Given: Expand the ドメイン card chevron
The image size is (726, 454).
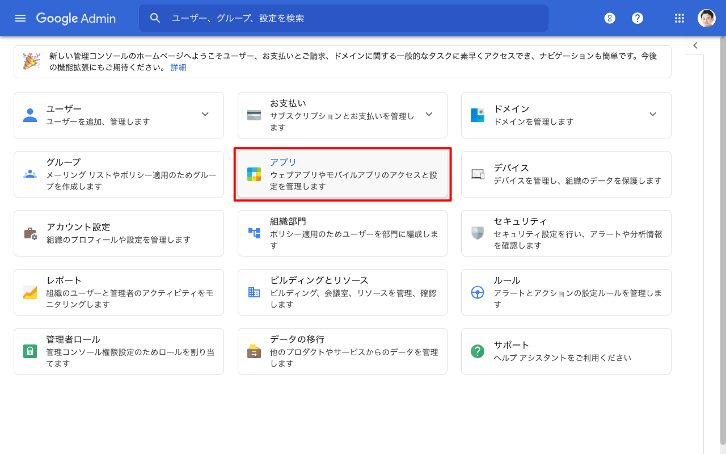Looking at the screenshot, I should [653, 114].
